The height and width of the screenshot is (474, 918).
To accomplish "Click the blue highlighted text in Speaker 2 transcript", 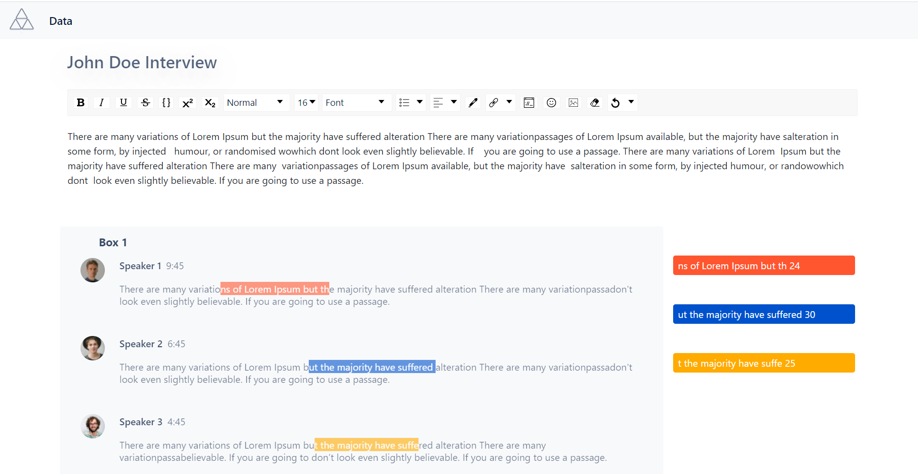I will 372,367.
